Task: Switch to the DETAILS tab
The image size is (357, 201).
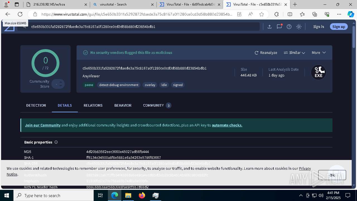Action: point(65,105)
